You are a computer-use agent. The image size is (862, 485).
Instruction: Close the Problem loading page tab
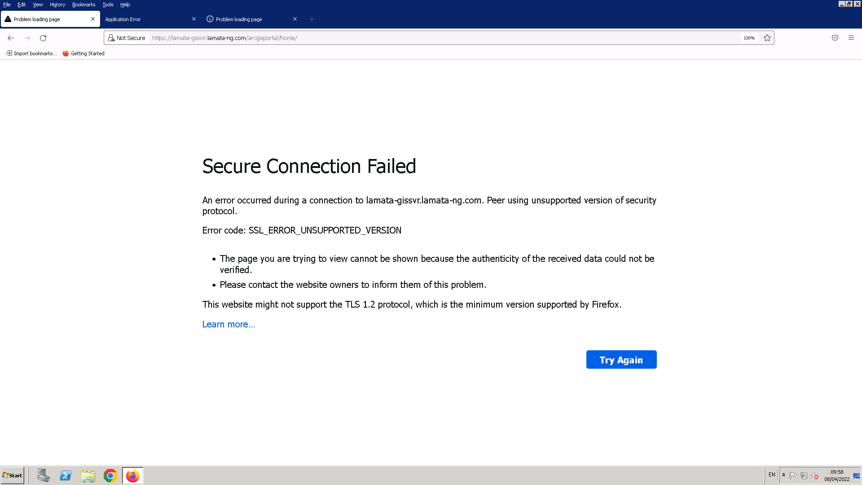[92, 19]
